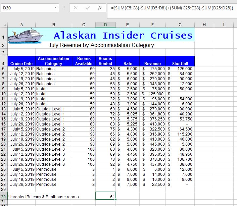Click cell D30 containing 61

[x=105, y=196]
